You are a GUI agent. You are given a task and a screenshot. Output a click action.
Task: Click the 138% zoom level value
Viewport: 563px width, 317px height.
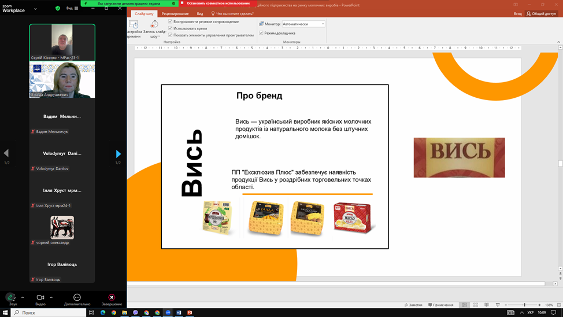coord(549,305)
